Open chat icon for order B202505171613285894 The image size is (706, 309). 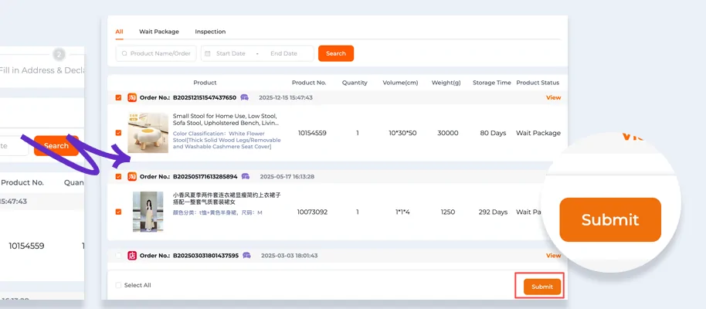pos(246,176)
